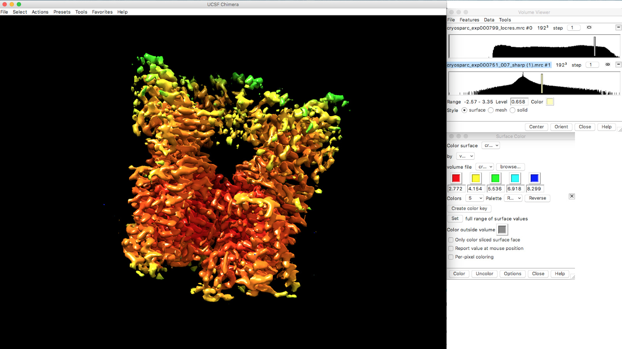Open the Favorites menu in Chimera

(x=102, y=12)
